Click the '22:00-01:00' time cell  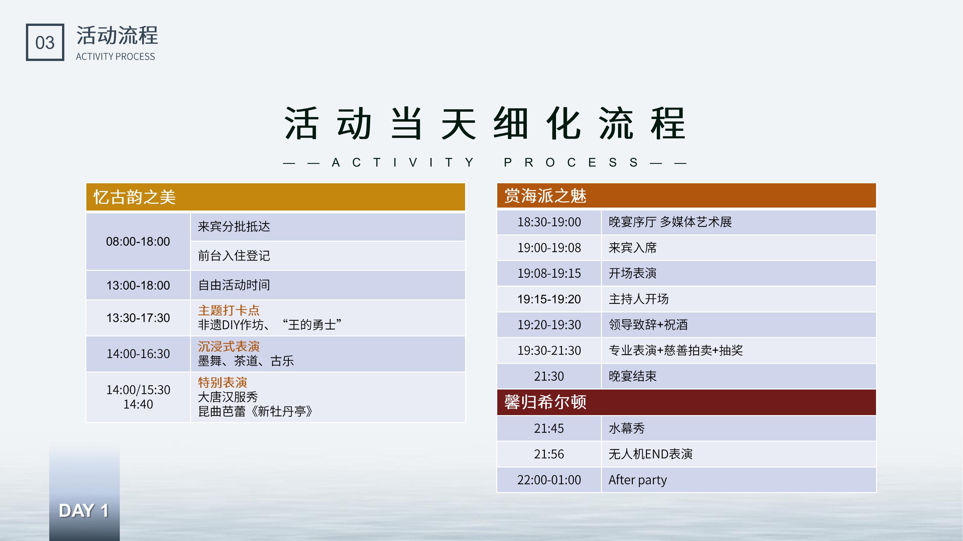[x=549, y=480]
